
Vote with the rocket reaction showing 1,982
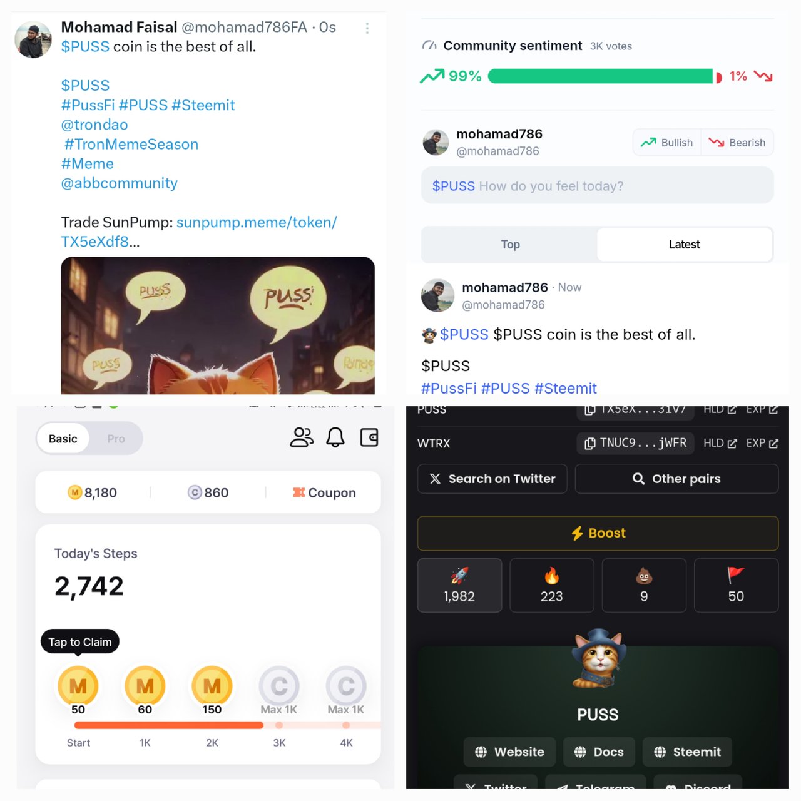(459, 585)
